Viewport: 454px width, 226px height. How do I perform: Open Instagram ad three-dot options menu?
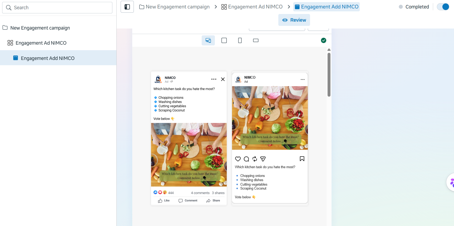(x=302, y=79)
